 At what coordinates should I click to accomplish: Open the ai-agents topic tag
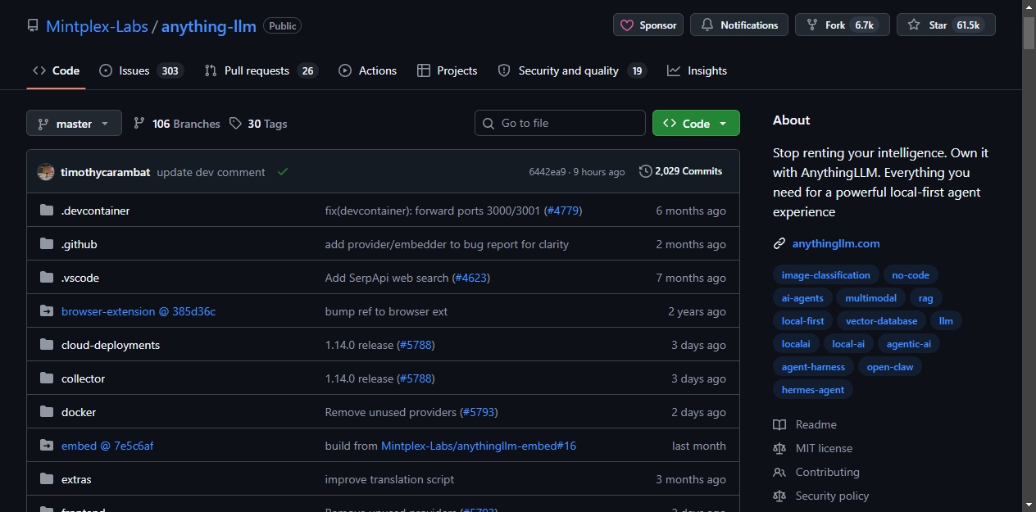coord(802,298)
